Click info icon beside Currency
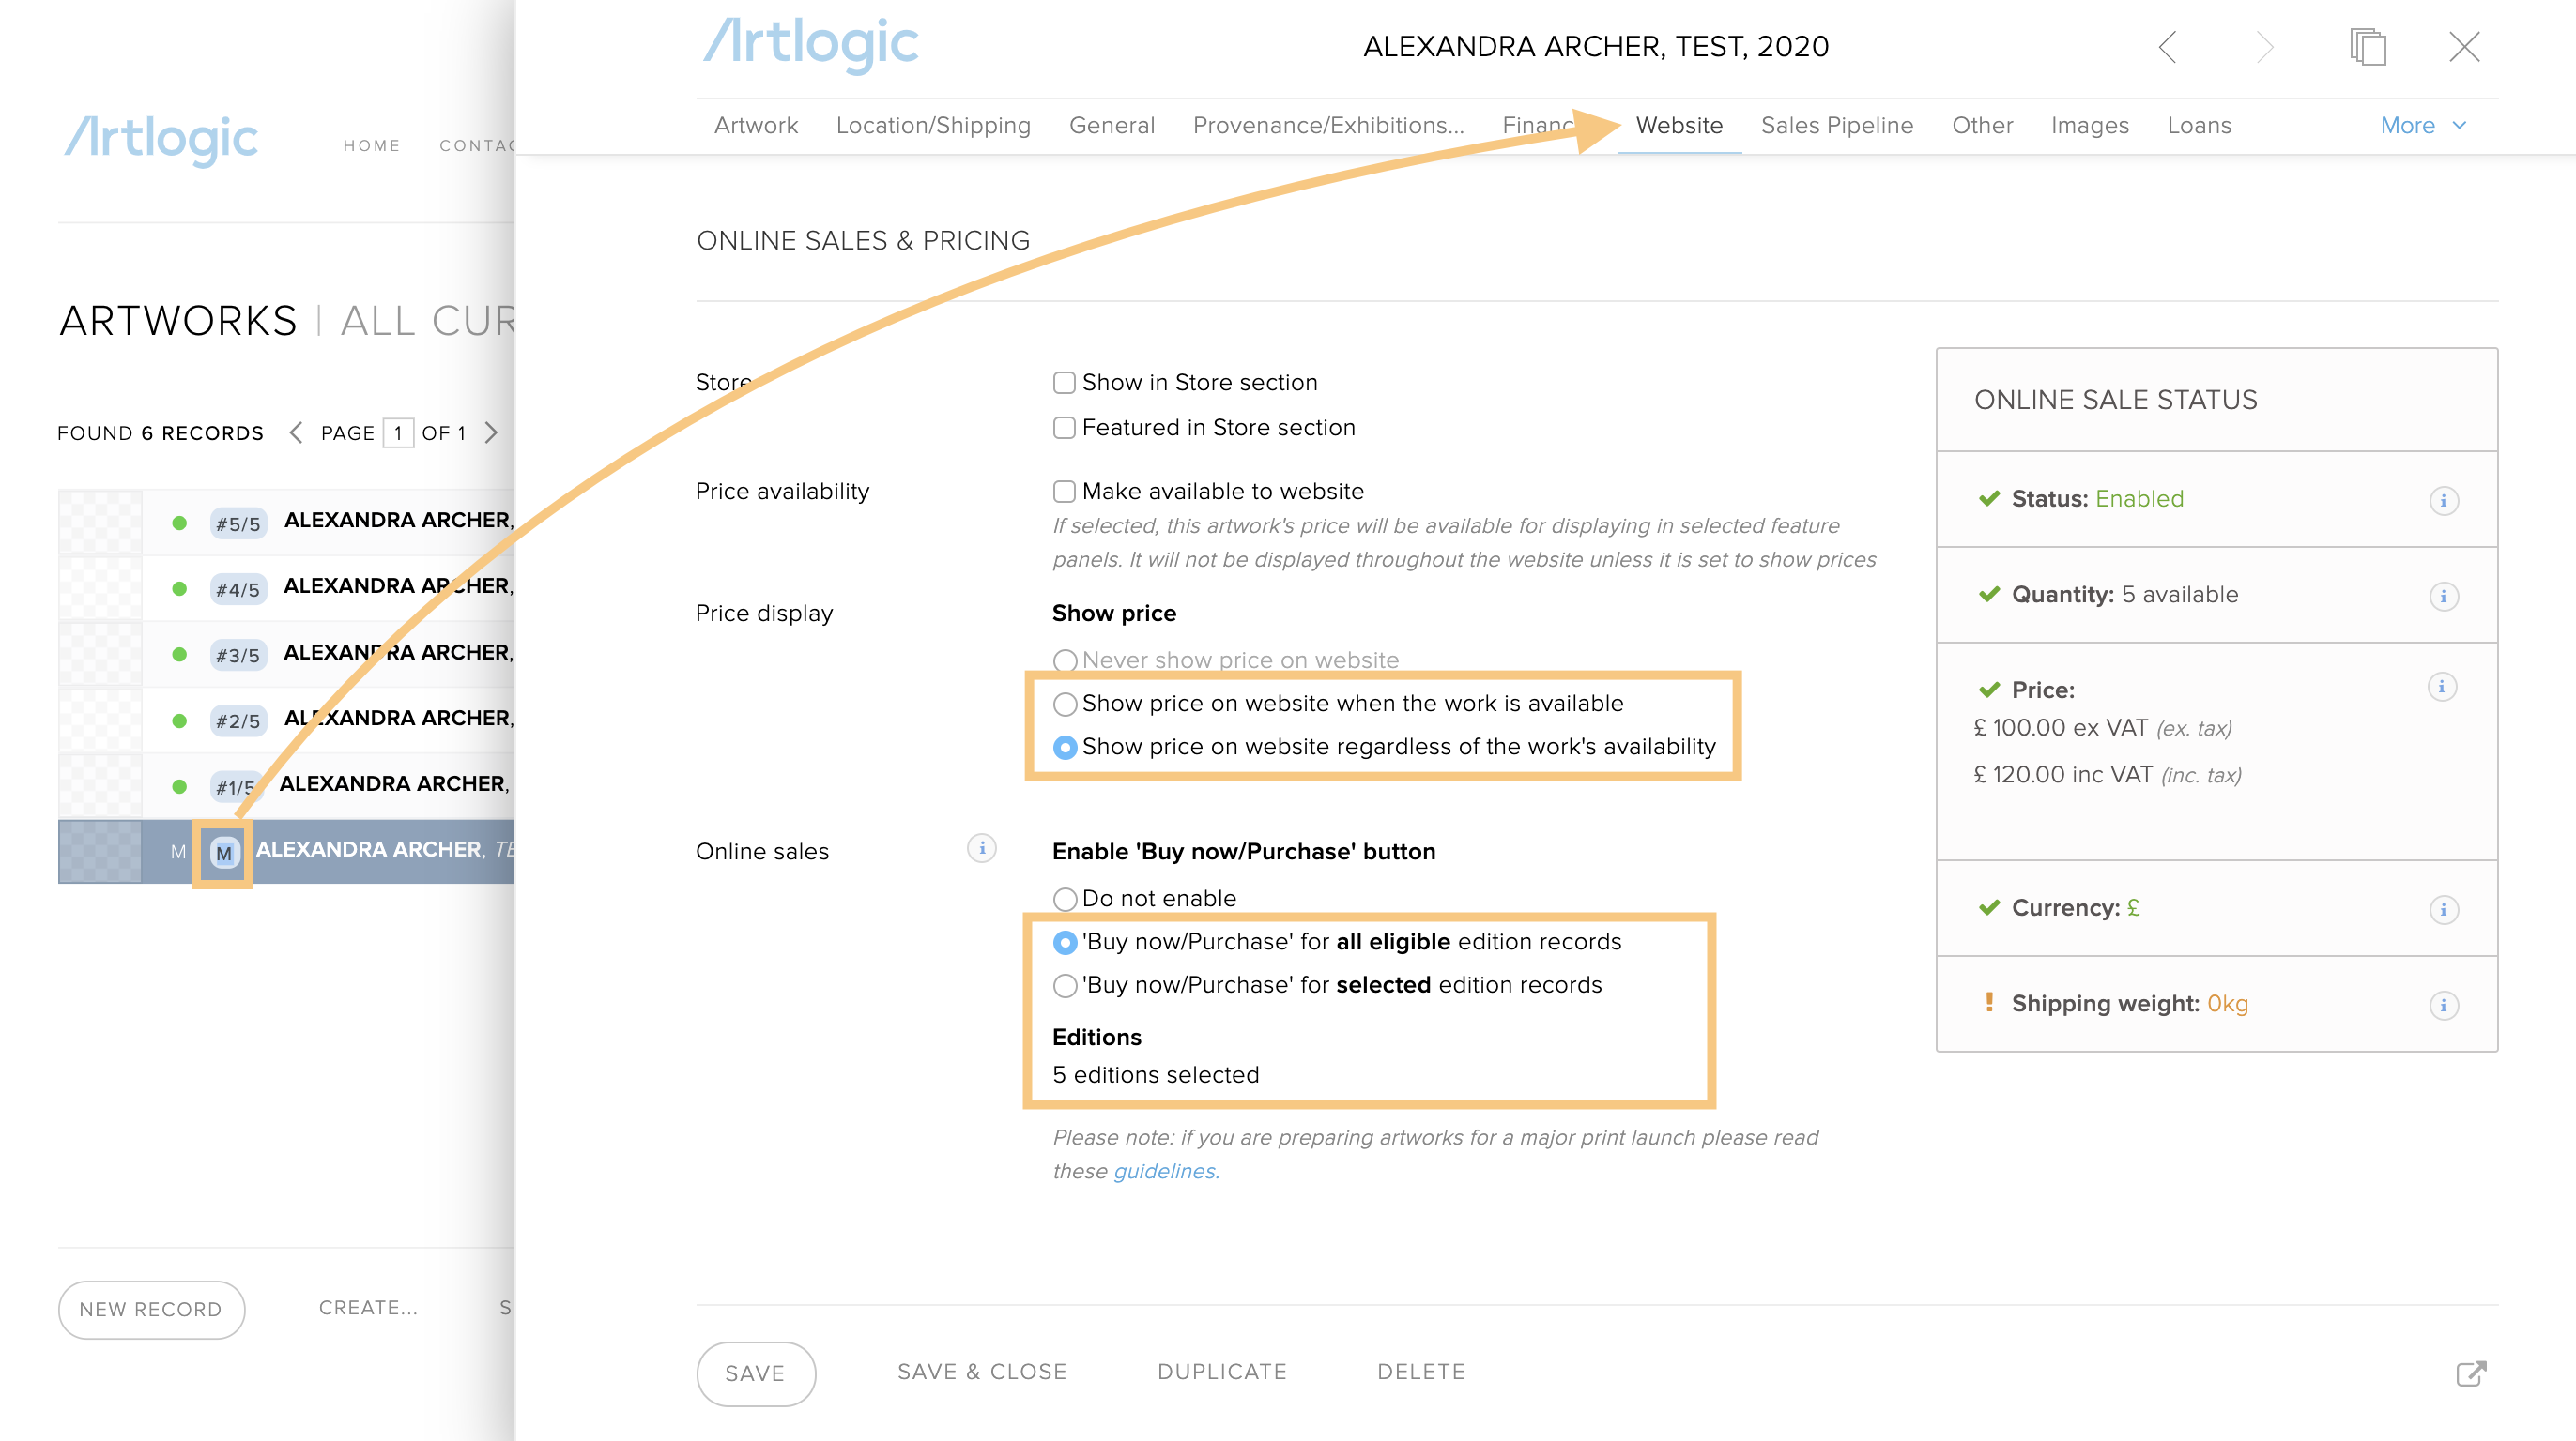This screenshot has width=2576, height=1441. coord(2443,909)
